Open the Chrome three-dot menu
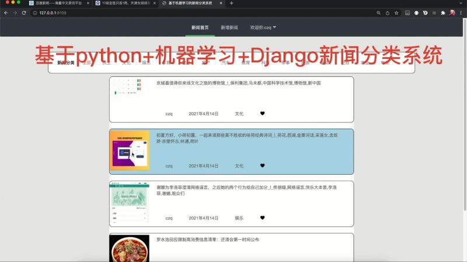This screenshot has width=467, height=262. click(461, 13)
